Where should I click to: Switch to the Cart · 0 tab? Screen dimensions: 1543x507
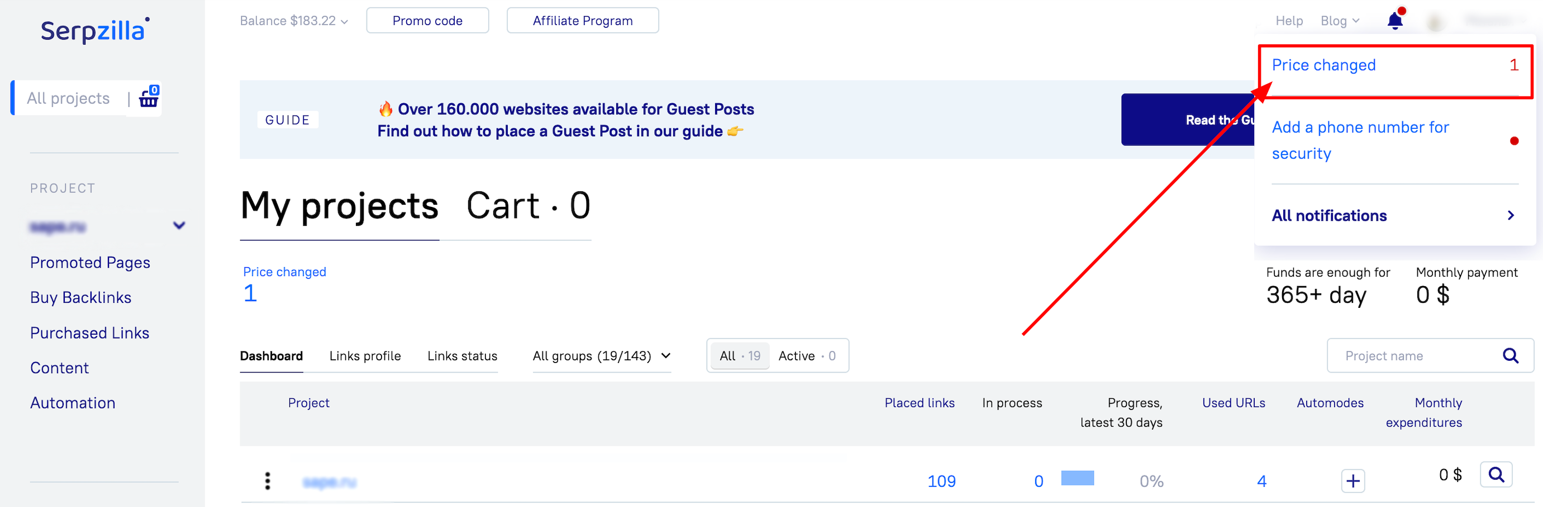click(x=528, y=206)
